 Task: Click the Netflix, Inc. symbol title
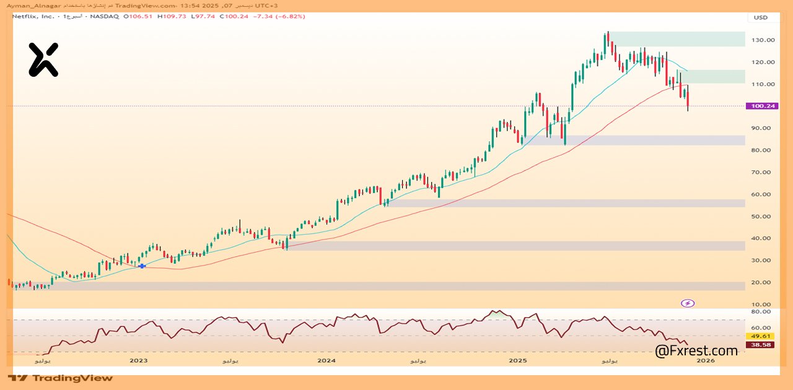pyautogui.click(x=34, y=16)
